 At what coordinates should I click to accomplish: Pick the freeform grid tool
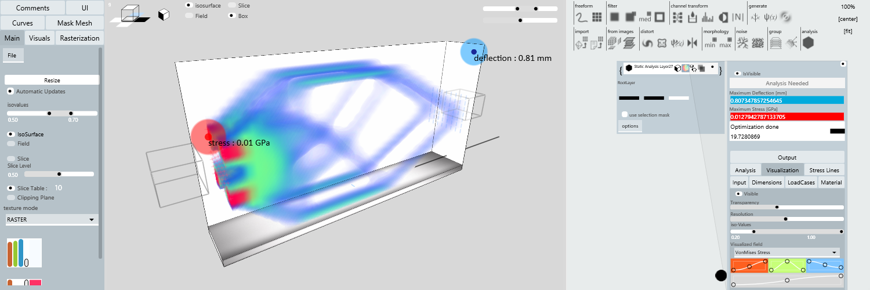596,17
